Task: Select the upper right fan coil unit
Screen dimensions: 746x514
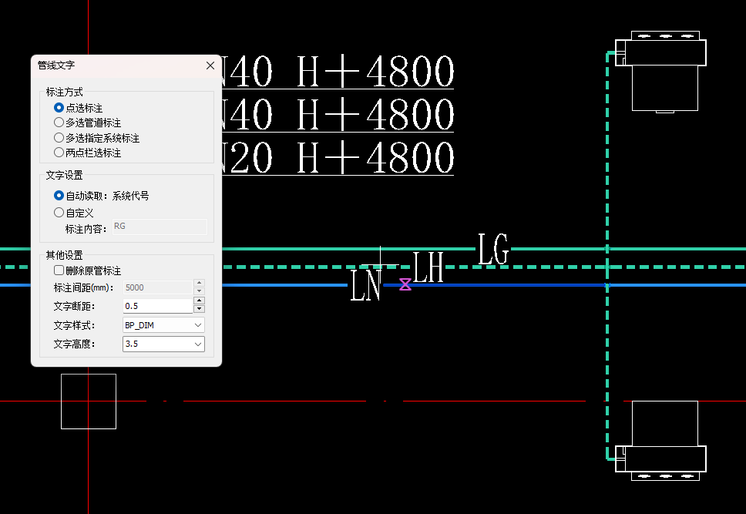Action: point(660,72)
